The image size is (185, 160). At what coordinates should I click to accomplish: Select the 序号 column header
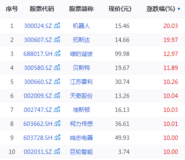click(x=12, y=9)
